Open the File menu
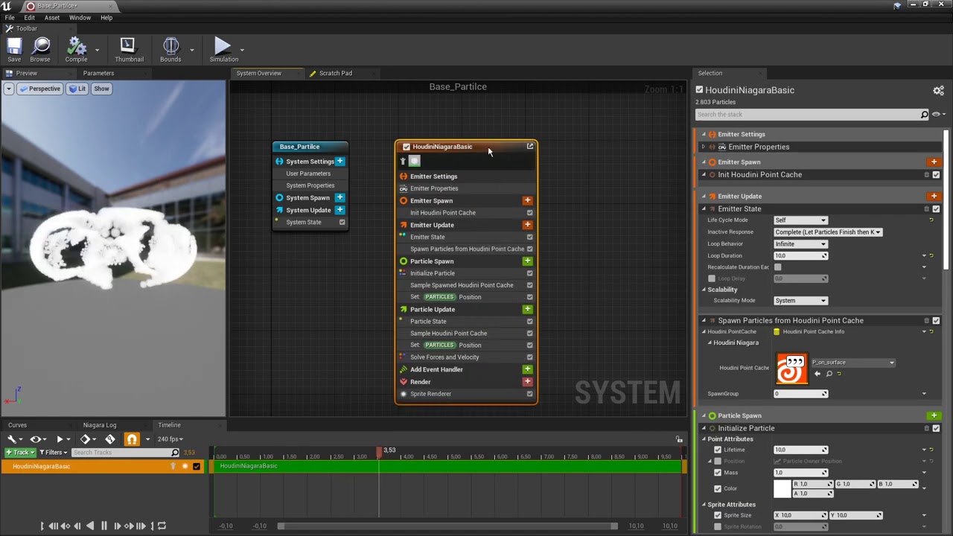 point(10,18)
